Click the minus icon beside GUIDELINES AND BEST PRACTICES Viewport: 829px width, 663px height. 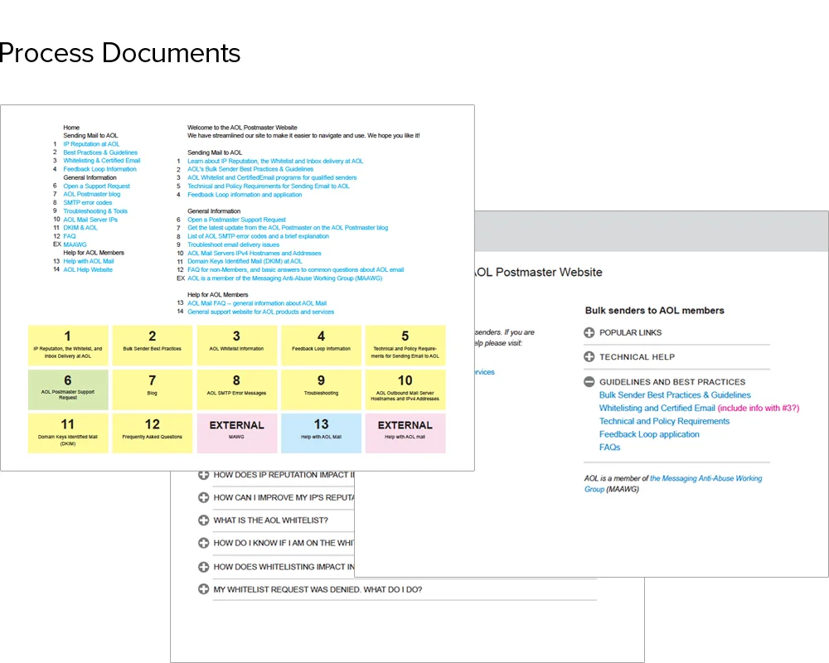point(589,382)
